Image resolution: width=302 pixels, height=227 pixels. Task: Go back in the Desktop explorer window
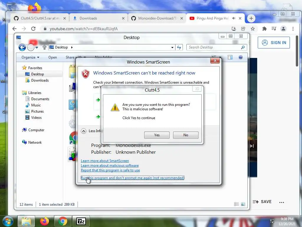pyautogui.click(x=22, y=47)
